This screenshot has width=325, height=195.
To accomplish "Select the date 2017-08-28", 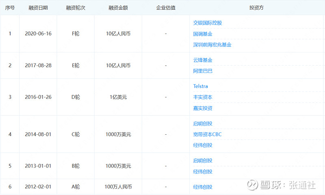I will click(x=38, y=66).
